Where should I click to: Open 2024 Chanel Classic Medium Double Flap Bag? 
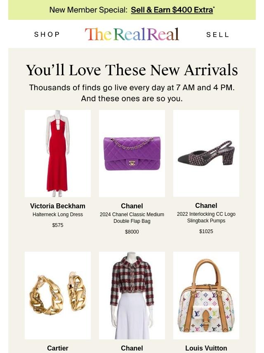[132, 218]
